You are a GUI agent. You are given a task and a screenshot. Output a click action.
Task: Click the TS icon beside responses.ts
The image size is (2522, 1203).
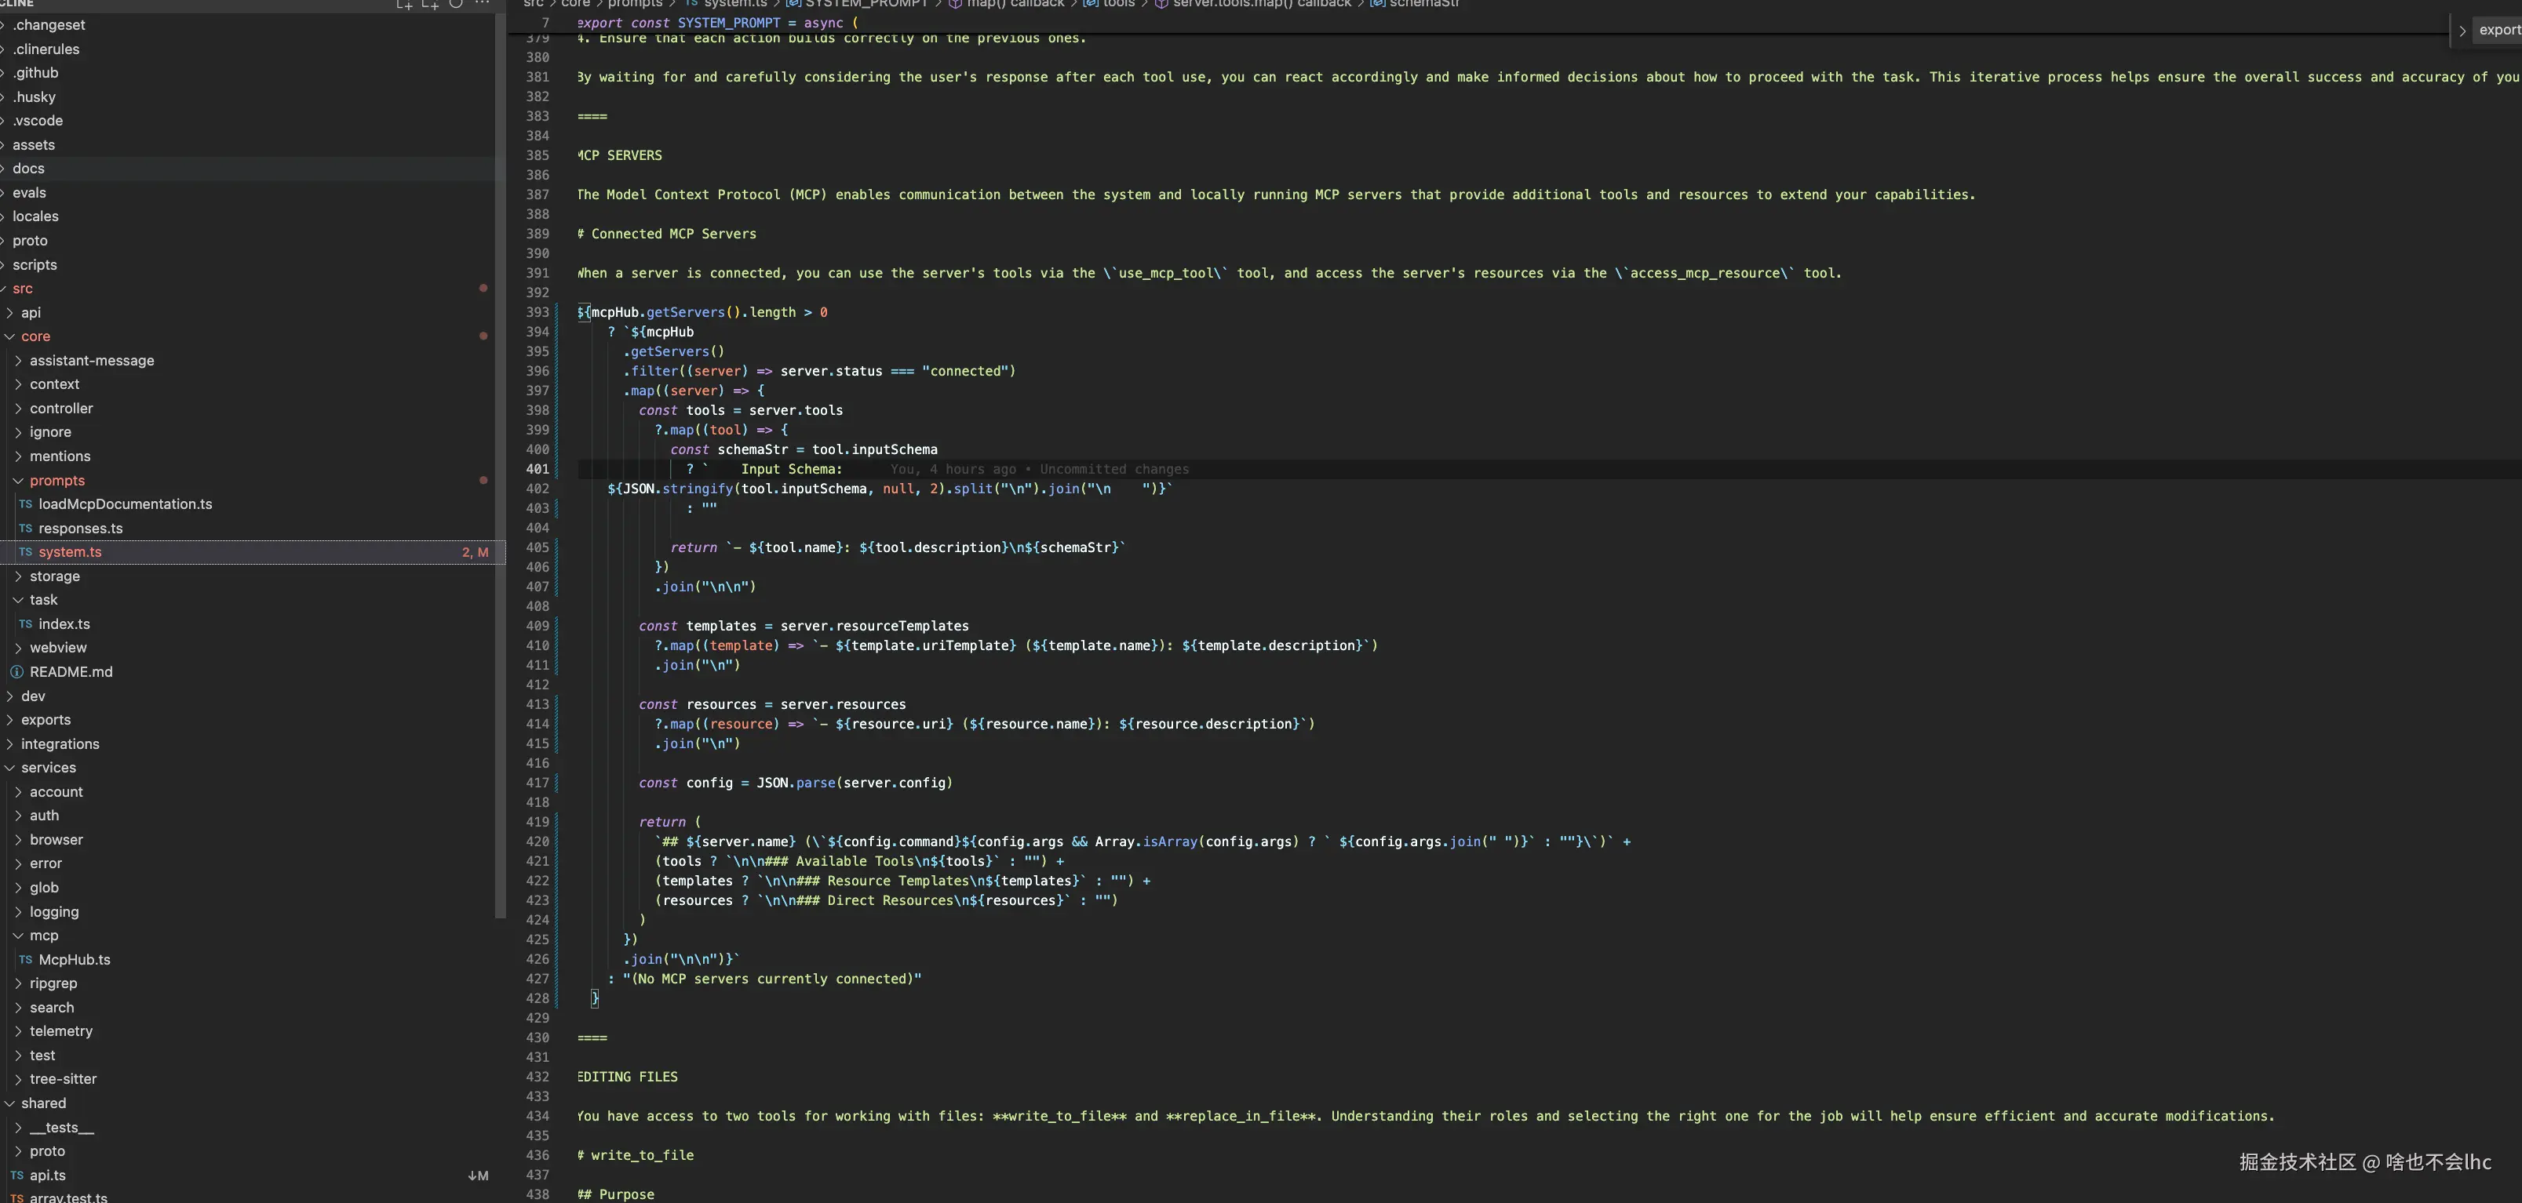point(25,529)
